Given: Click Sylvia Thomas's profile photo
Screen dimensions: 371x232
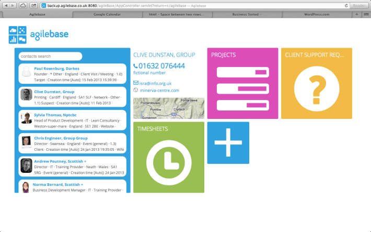Looking at the screenshot, I should pyautogui.click(x=26, y=118).
